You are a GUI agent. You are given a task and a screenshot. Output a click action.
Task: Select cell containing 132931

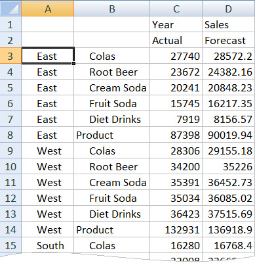(x=176, y=229)
